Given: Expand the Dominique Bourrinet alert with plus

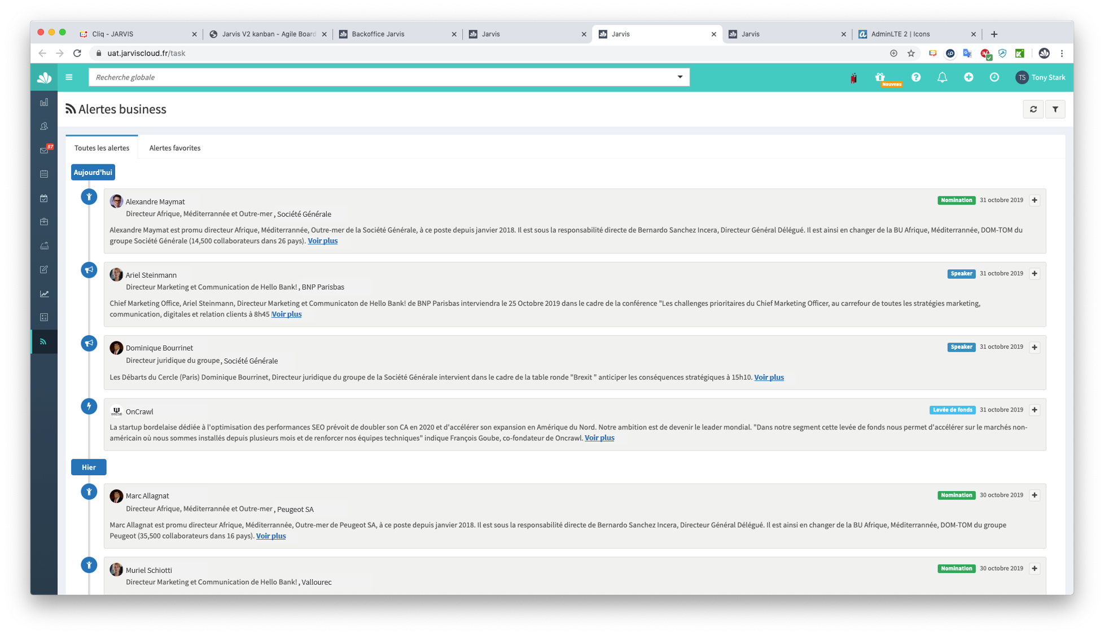Looking at the screenshot, I should point(1035,347).
